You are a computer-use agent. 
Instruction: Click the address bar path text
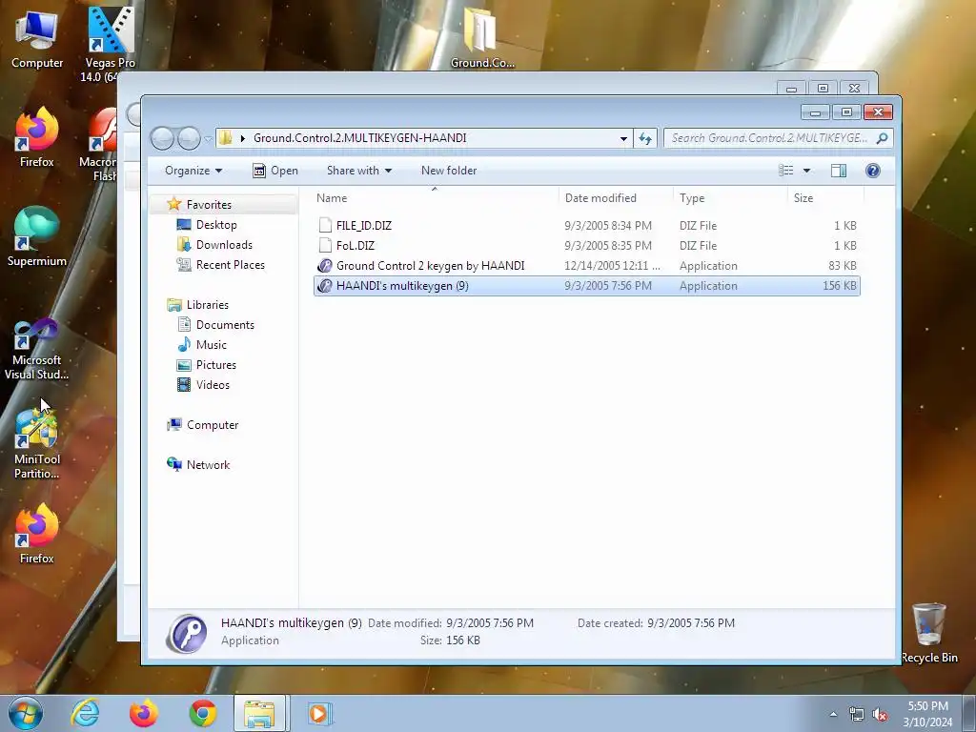coord(359,137)
